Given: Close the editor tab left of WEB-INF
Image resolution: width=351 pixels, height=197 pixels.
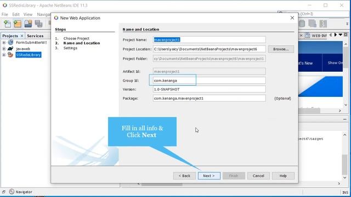Looking at the screenshot, I should (301, 36).
